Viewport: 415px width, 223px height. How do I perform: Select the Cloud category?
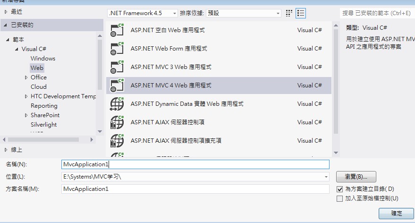point(39,87)
